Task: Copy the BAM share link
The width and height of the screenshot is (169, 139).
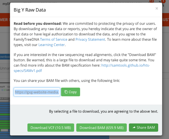Action: pos(71,92)
